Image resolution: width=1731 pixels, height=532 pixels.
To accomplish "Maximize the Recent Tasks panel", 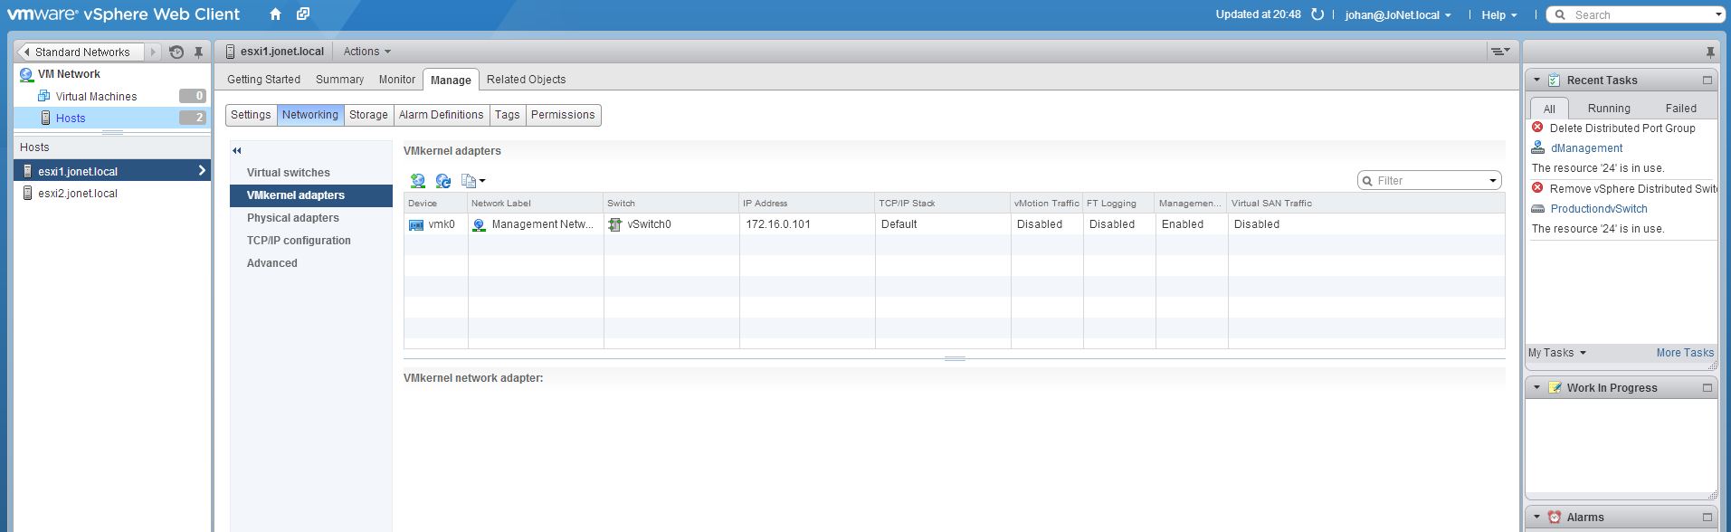I will coord(1707,81).
